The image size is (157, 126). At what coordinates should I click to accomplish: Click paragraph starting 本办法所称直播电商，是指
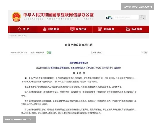(x=79, y=94)
